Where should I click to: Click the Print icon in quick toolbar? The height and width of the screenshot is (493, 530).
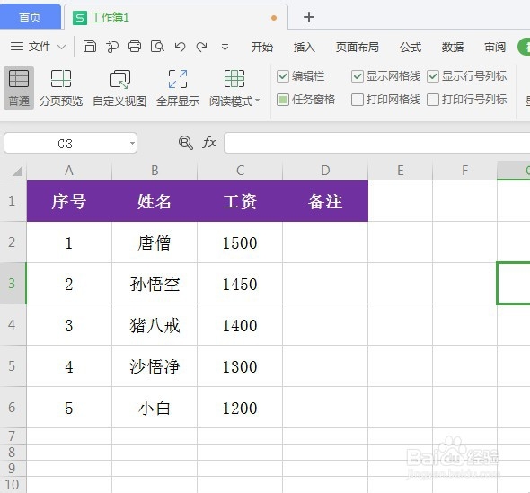pyautogui.click(x=135, y=47)
